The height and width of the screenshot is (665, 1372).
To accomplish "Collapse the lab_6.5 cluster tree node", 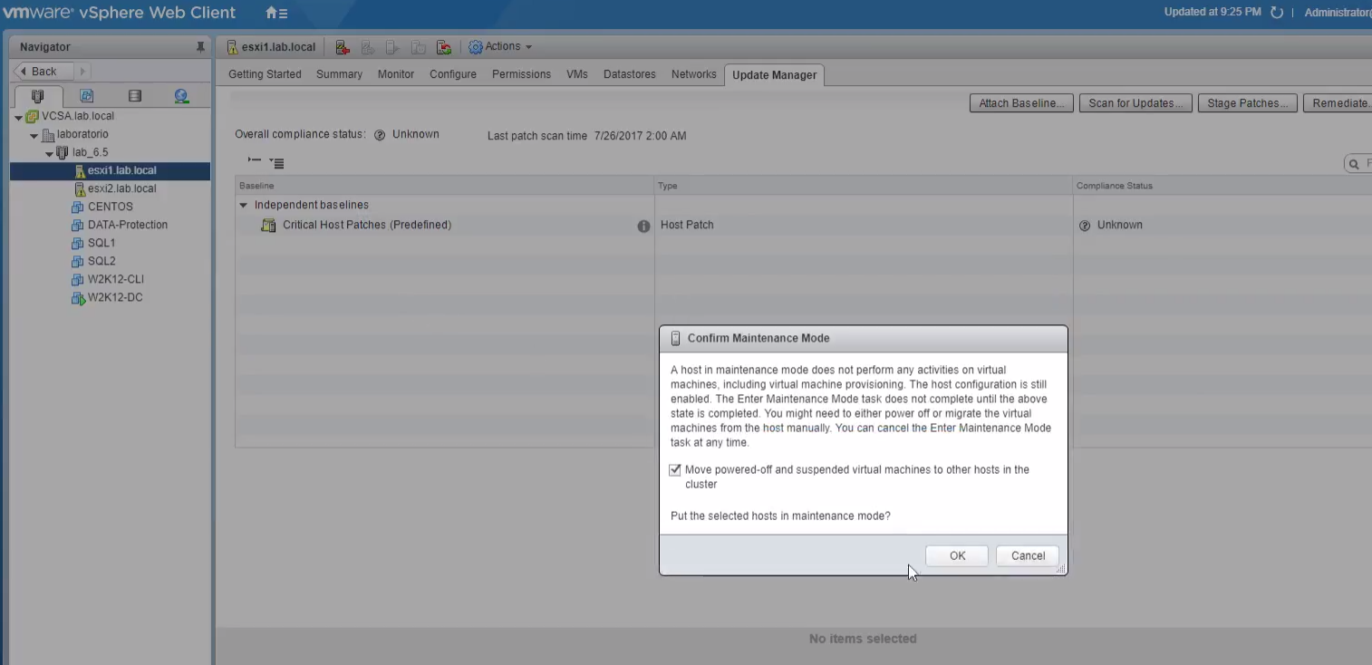I will click(x=50, y=153).
